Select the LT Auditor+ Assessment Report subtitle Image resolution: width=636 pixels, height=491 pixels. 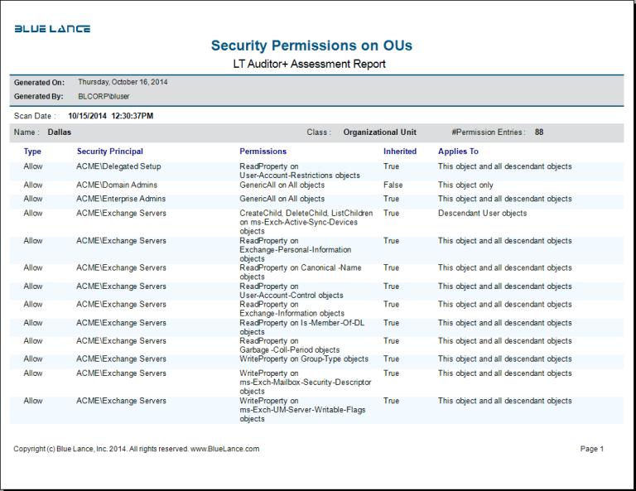(310, 64)
